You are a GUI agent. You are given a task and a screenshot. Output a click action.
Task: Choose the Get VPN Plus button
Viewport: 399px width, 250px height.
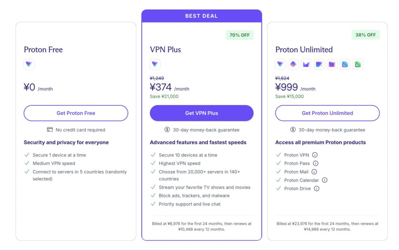201,113
